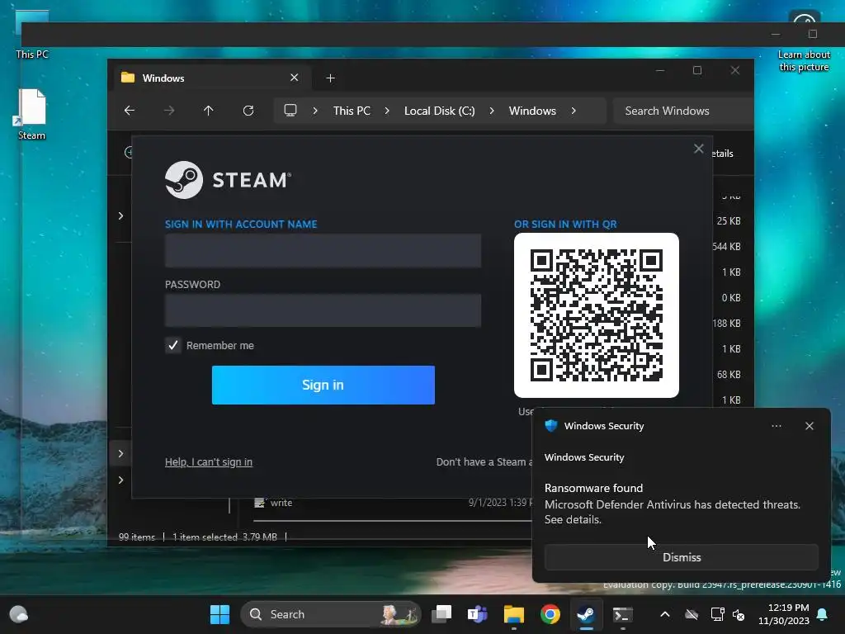Dismiss the Windows Security notification
The height and width of the screenshot is (634, 845).
coord(681,557)
